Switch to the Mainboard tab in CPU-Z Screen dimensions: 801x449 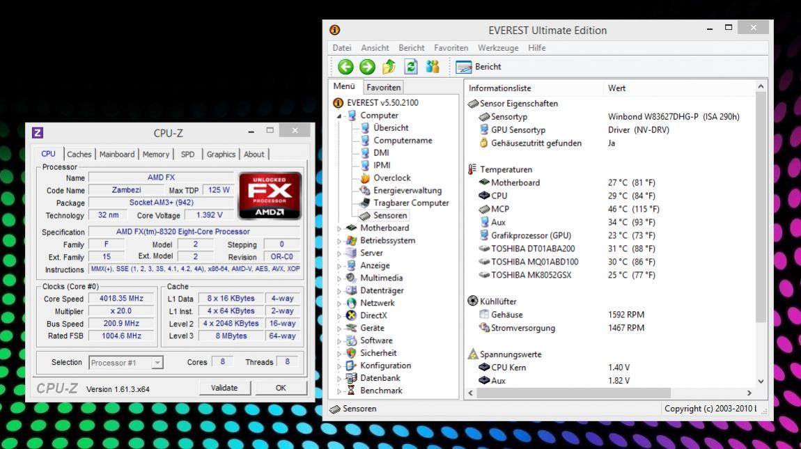click(x=117, y=155)
